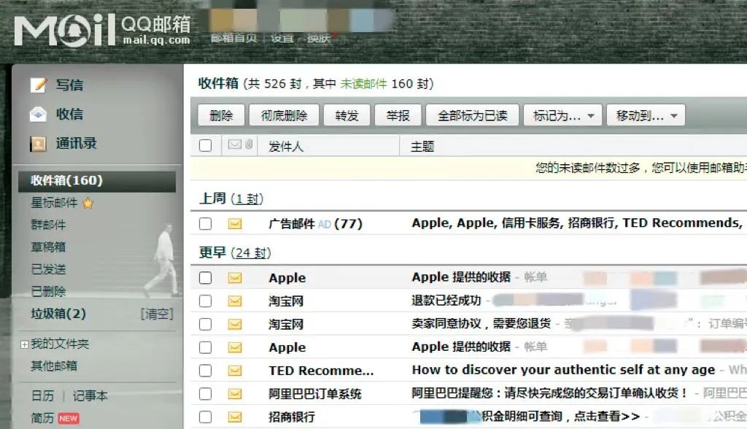Image resolution: width=747 pixels, height=429 pixels.
Task: Open the 日历 link
Action: 42,396
